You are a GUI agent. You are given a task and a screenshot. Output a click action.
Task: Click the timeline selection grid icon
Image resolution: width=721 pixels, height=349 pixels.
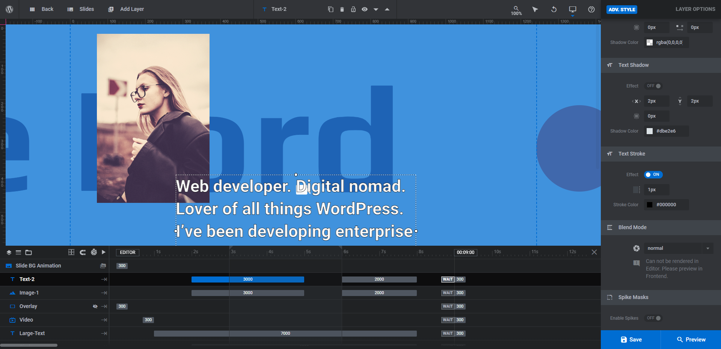(x=71, y=252)
